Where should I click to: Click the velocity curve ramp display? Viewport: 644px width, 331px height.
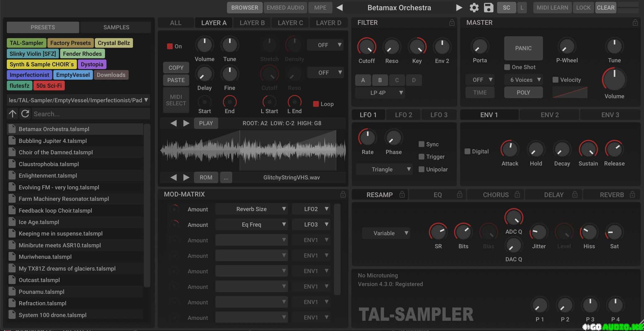(570, 92)
